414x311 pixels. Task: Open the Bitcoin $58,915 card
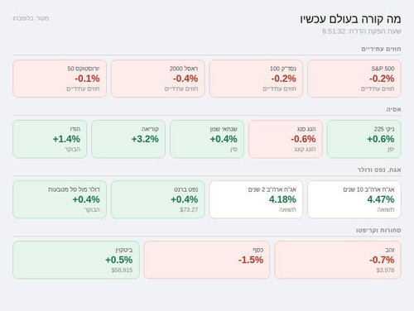(x=76, y=260)
